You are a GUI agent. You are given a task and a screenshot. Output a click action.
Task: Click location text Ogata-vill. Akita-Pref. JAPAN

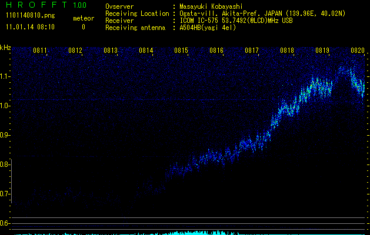[x=231, y=14]
